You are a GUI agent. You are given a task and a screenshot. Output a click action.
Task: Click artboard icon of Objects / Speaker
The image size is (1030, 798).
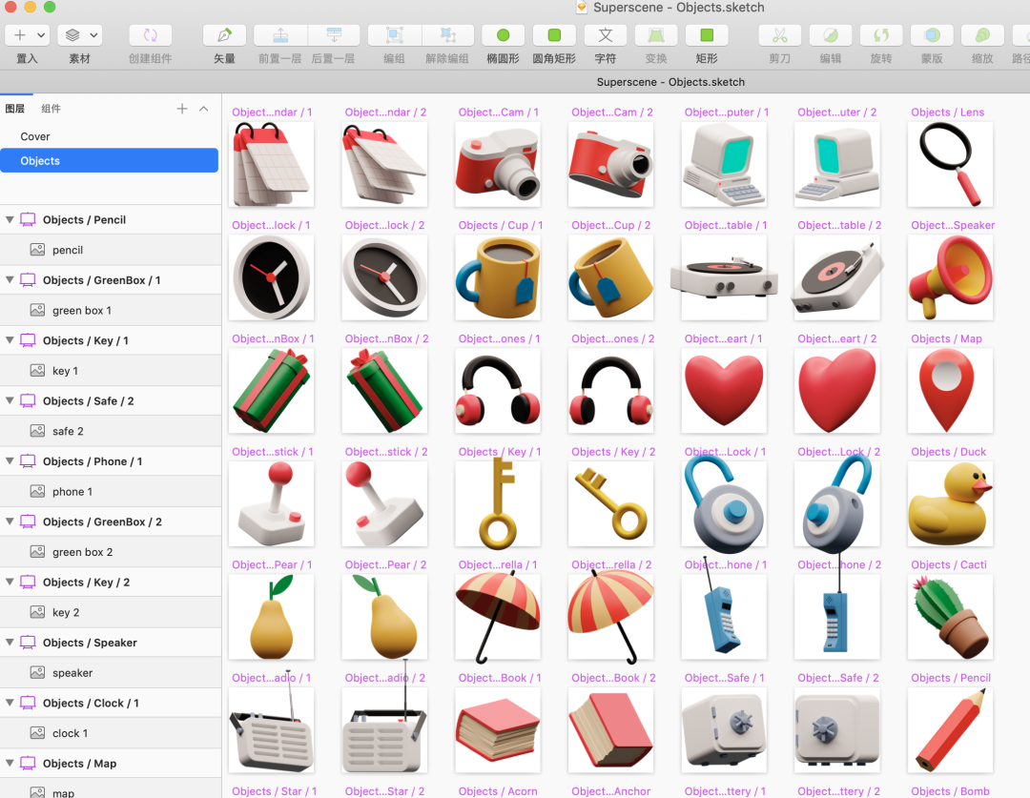coord(28,643)
